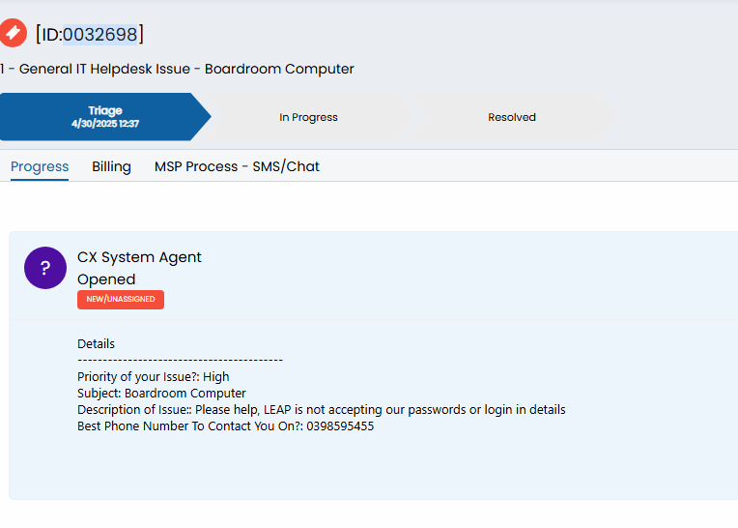Click the purple question-mark agent avatar
Image resolution: width=738 pixels, height=528 pixels.
click(45, 268)
